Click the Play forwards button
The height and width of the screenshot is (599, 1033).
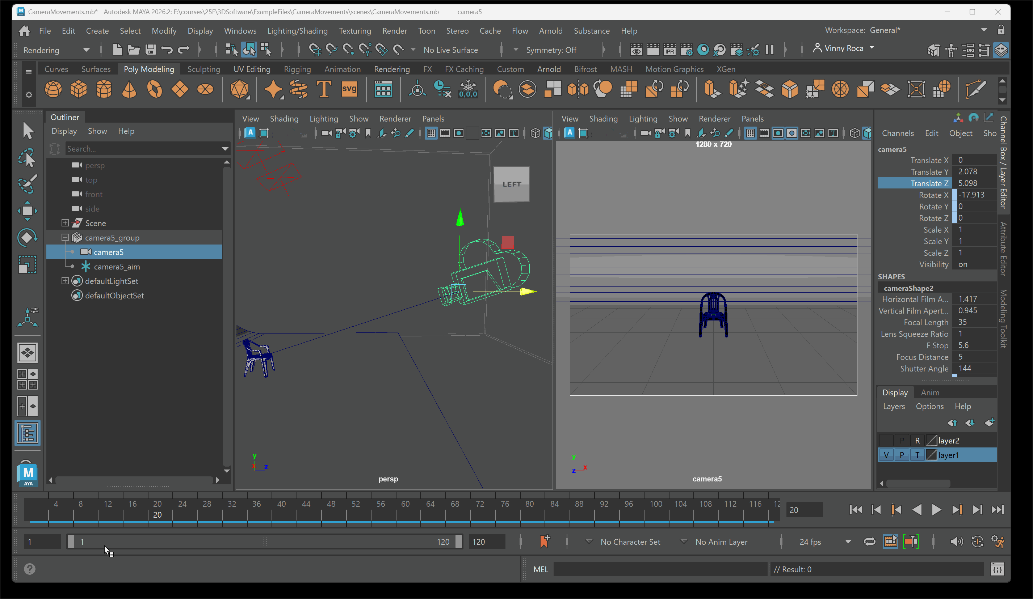click(936, 510)
